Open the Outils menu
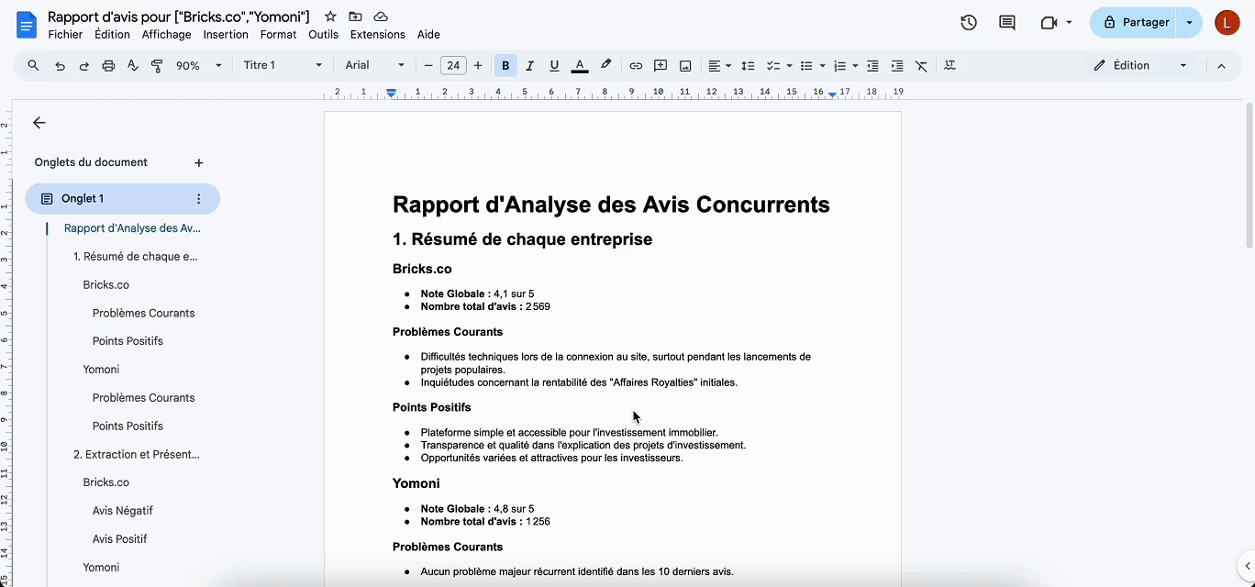This screenshot has width=1255, height=587. 323,35
